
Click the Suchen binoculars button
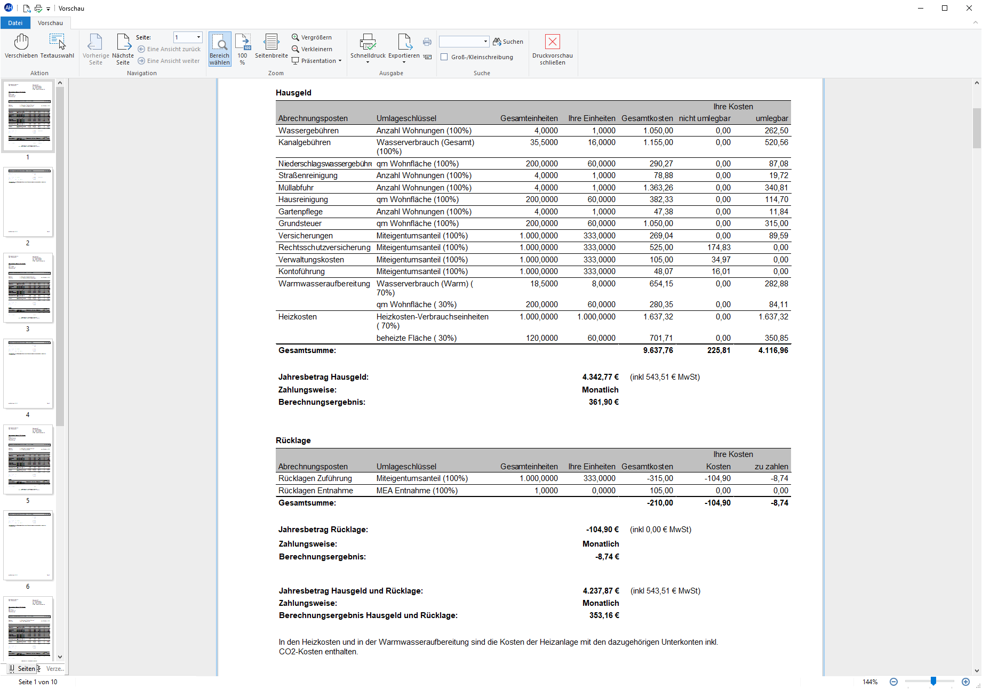click(508, 42)
